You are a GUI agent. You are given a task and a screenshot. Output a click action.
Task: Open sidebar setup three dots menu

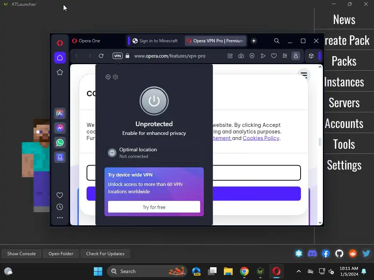click(x=60, y=218)
